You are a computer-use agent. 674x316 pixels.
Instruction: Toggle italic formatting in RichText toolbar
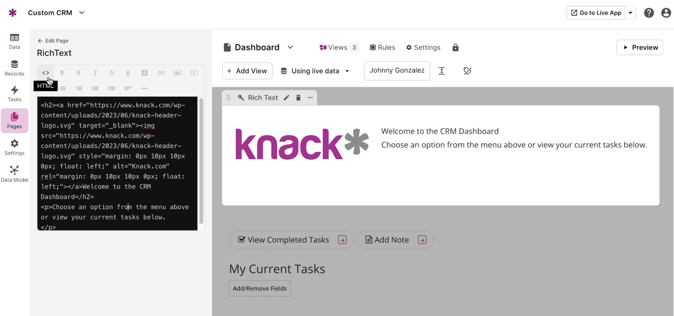pyautogui.click(x=95, y=73)
